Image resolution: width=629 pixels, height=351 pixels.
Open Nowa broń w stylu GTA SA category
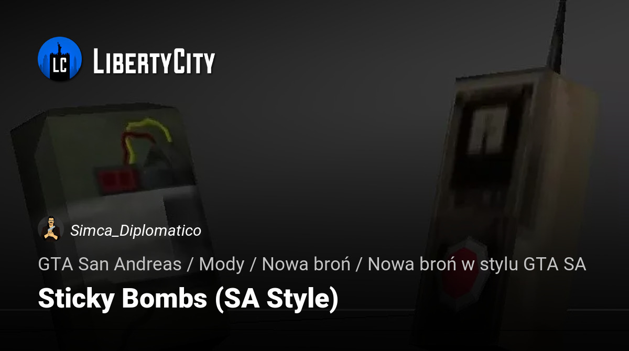[x=477, y=264]
